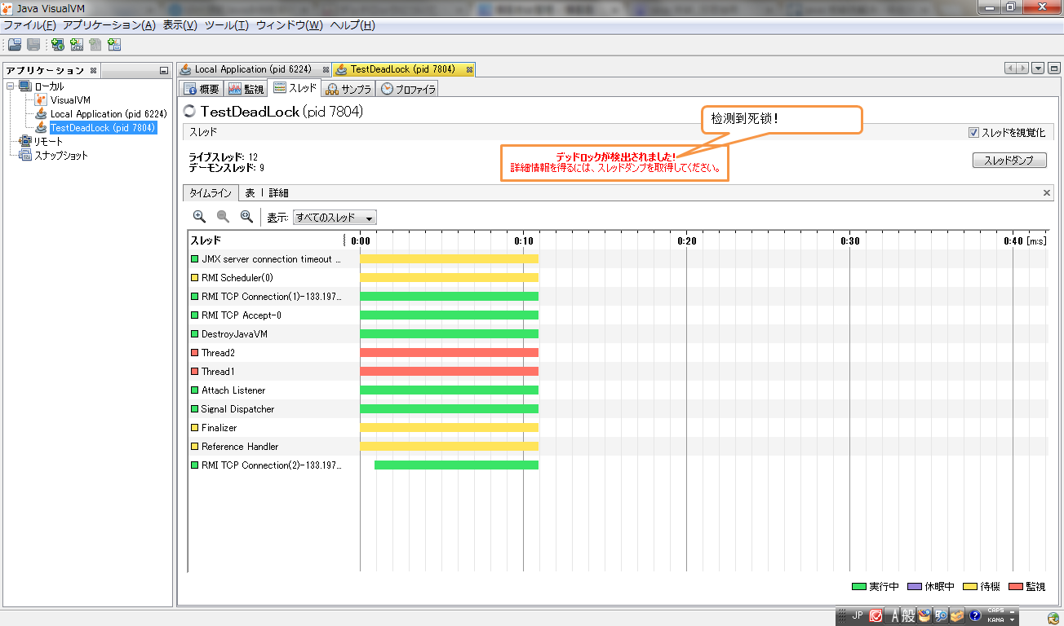Viewport: 1064px width, 626px height.
Task: Uncheck スレッドを視覚化 checkbox
Action: 973,132
